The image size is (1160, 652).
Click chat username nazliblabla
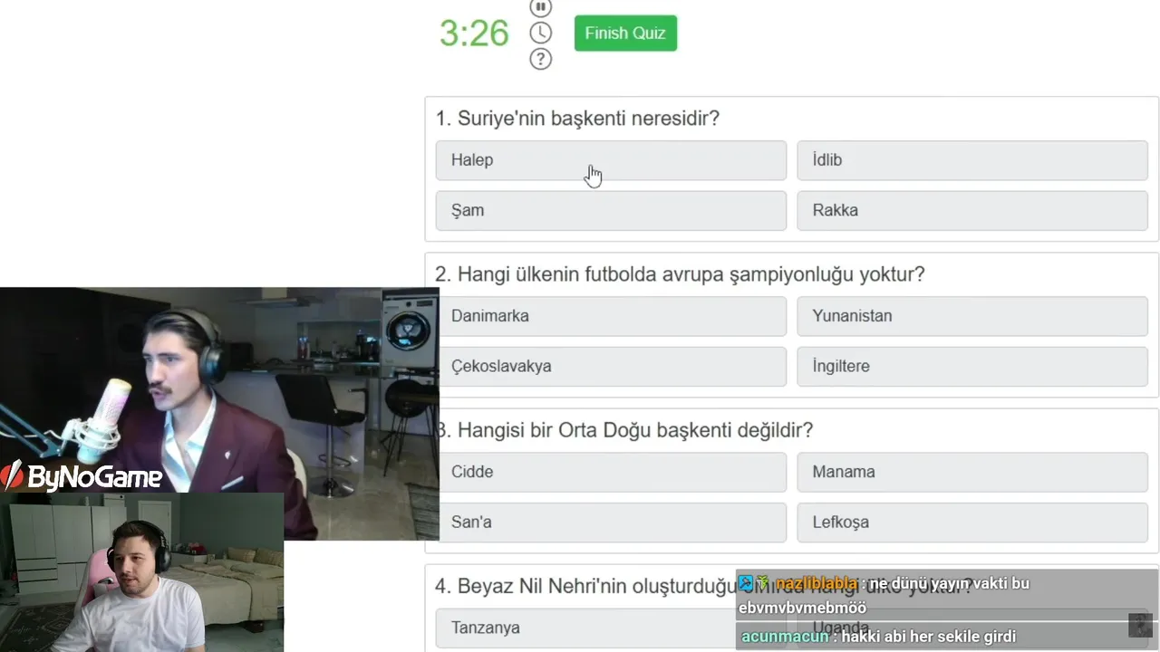pos(817,583)
